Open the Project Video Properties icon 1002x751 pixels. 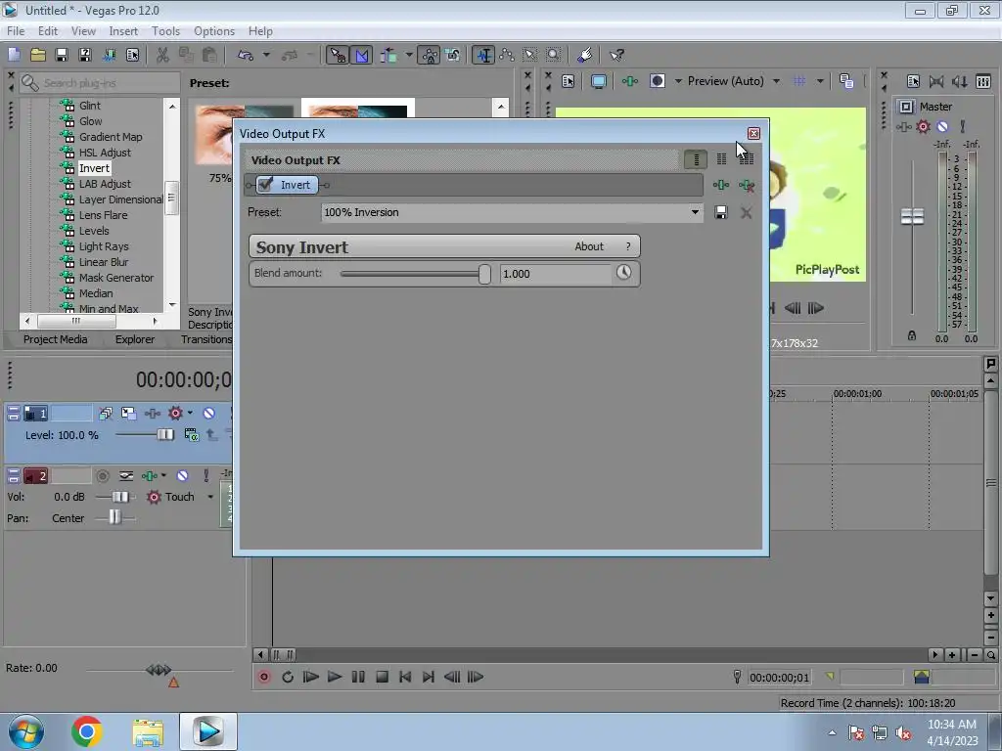[x=569, y=81]
